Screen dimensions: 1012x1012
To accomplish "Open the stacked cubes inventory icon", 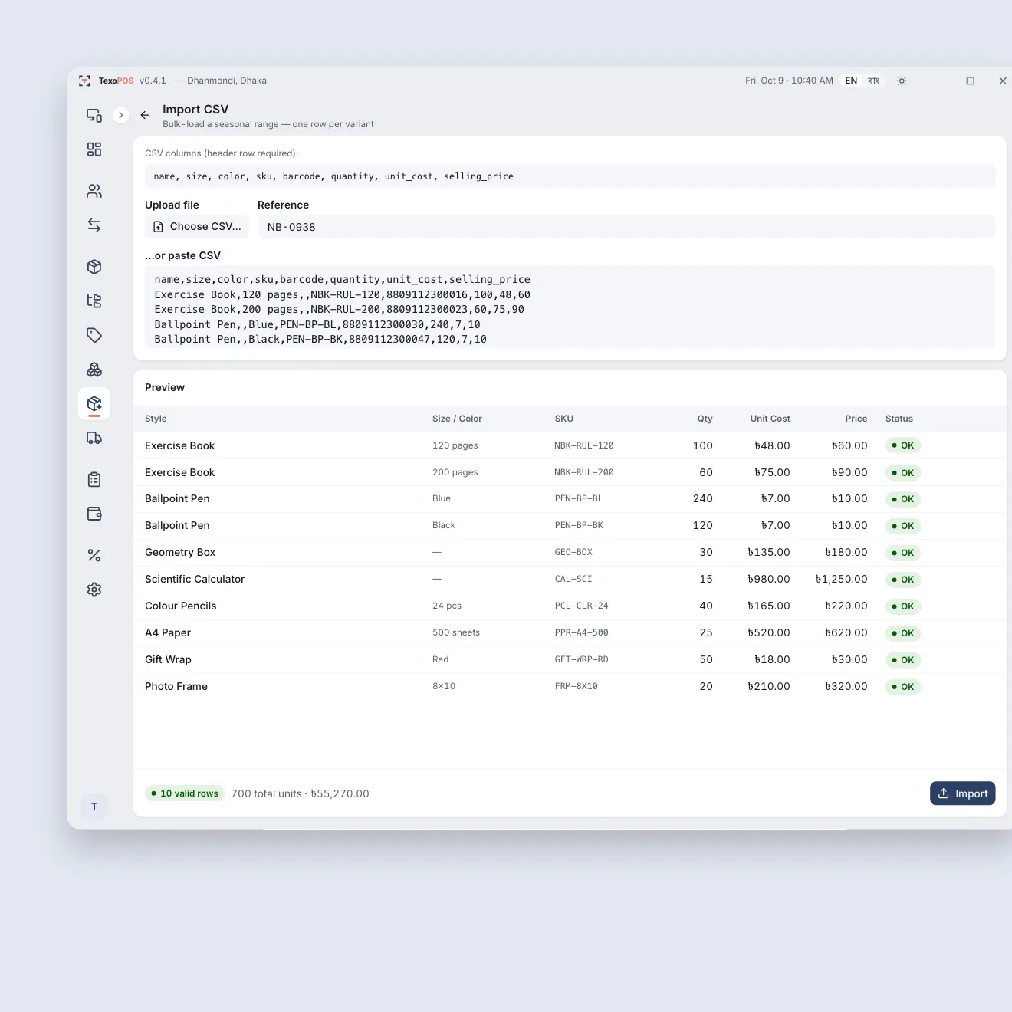I will (94, 370).
